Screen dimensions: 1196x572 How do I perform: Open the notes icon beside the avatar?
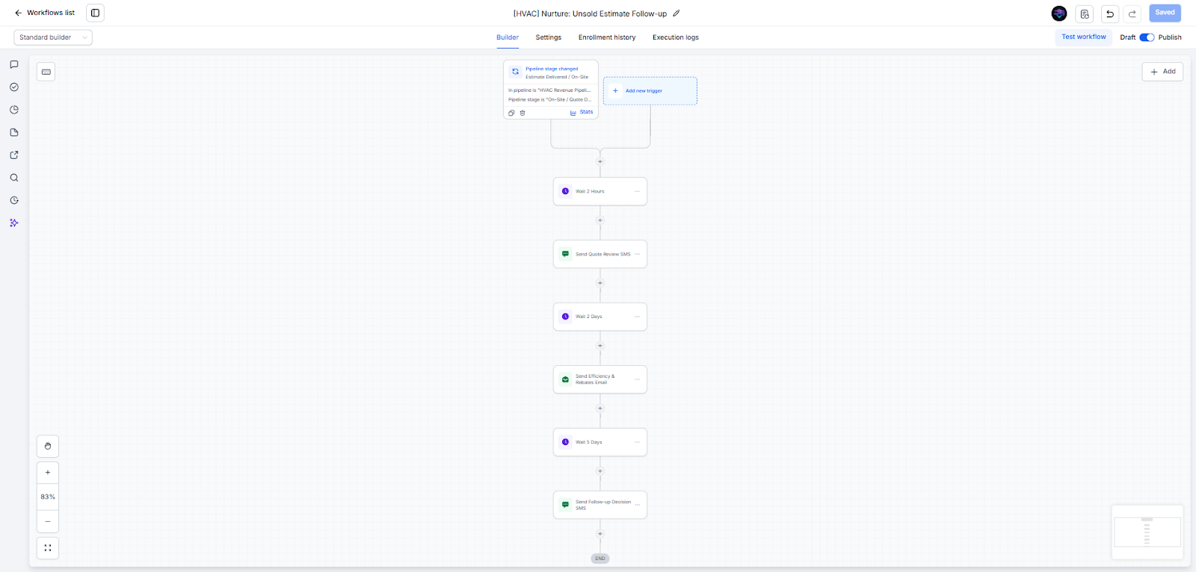click(x=1085, y=13)
